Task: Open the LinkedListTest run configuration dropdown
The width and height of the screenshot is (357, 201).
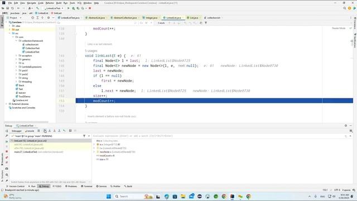Action: (54, 8)
